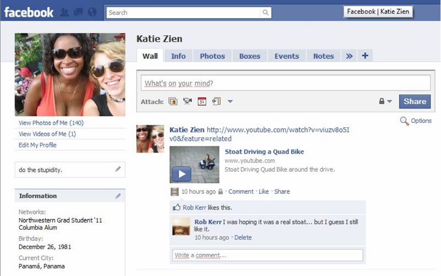Edit Information section with pencil icon
Viewport: 441px width, 276px height.
[x=118, y=196]
